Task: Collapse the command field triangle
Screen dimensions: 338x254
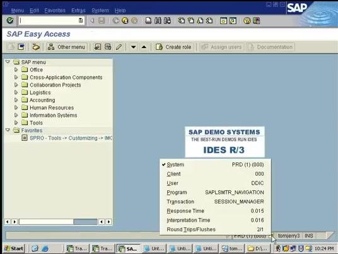Action: (92, 20)
